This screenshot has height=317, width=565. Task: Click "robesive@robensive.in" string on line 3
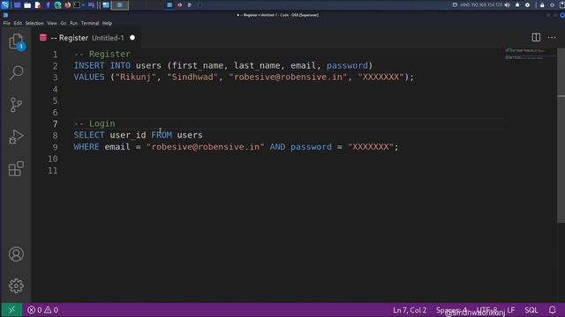click(x=288, y=77)
